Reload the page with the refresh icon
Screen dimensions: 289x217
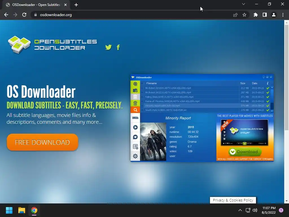(x=24, y=15)
